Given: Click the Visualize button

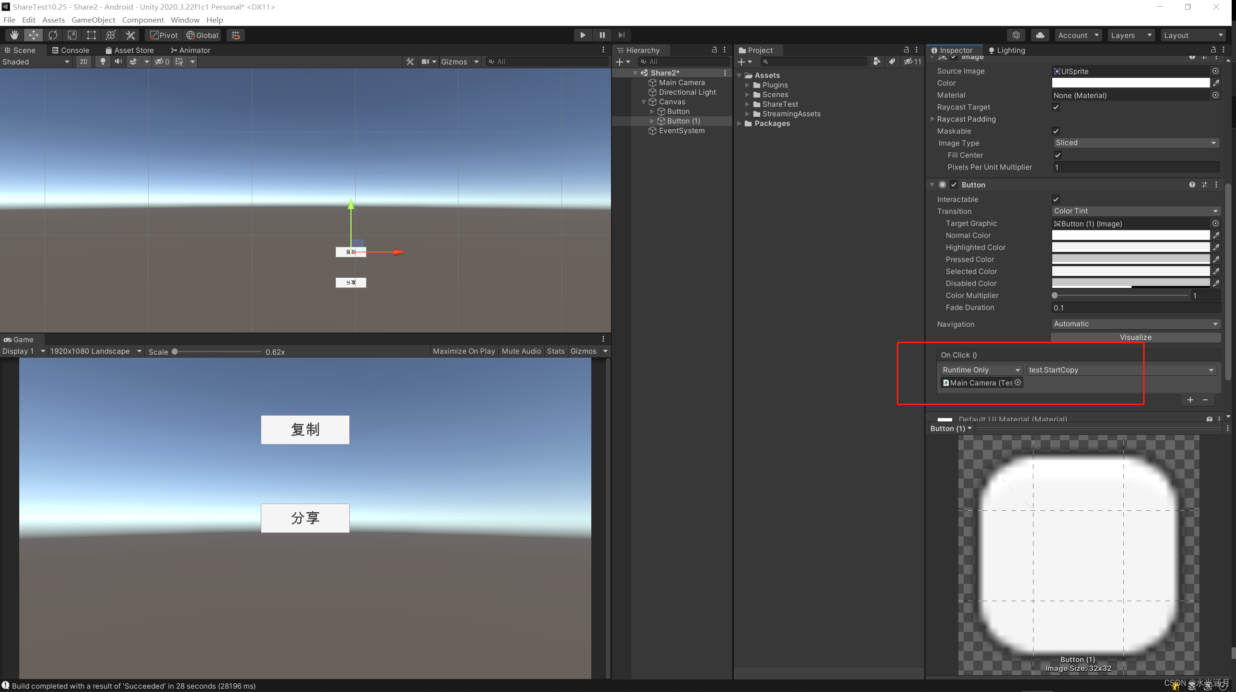Looking at the screenshot, I should coord(1135,337).
